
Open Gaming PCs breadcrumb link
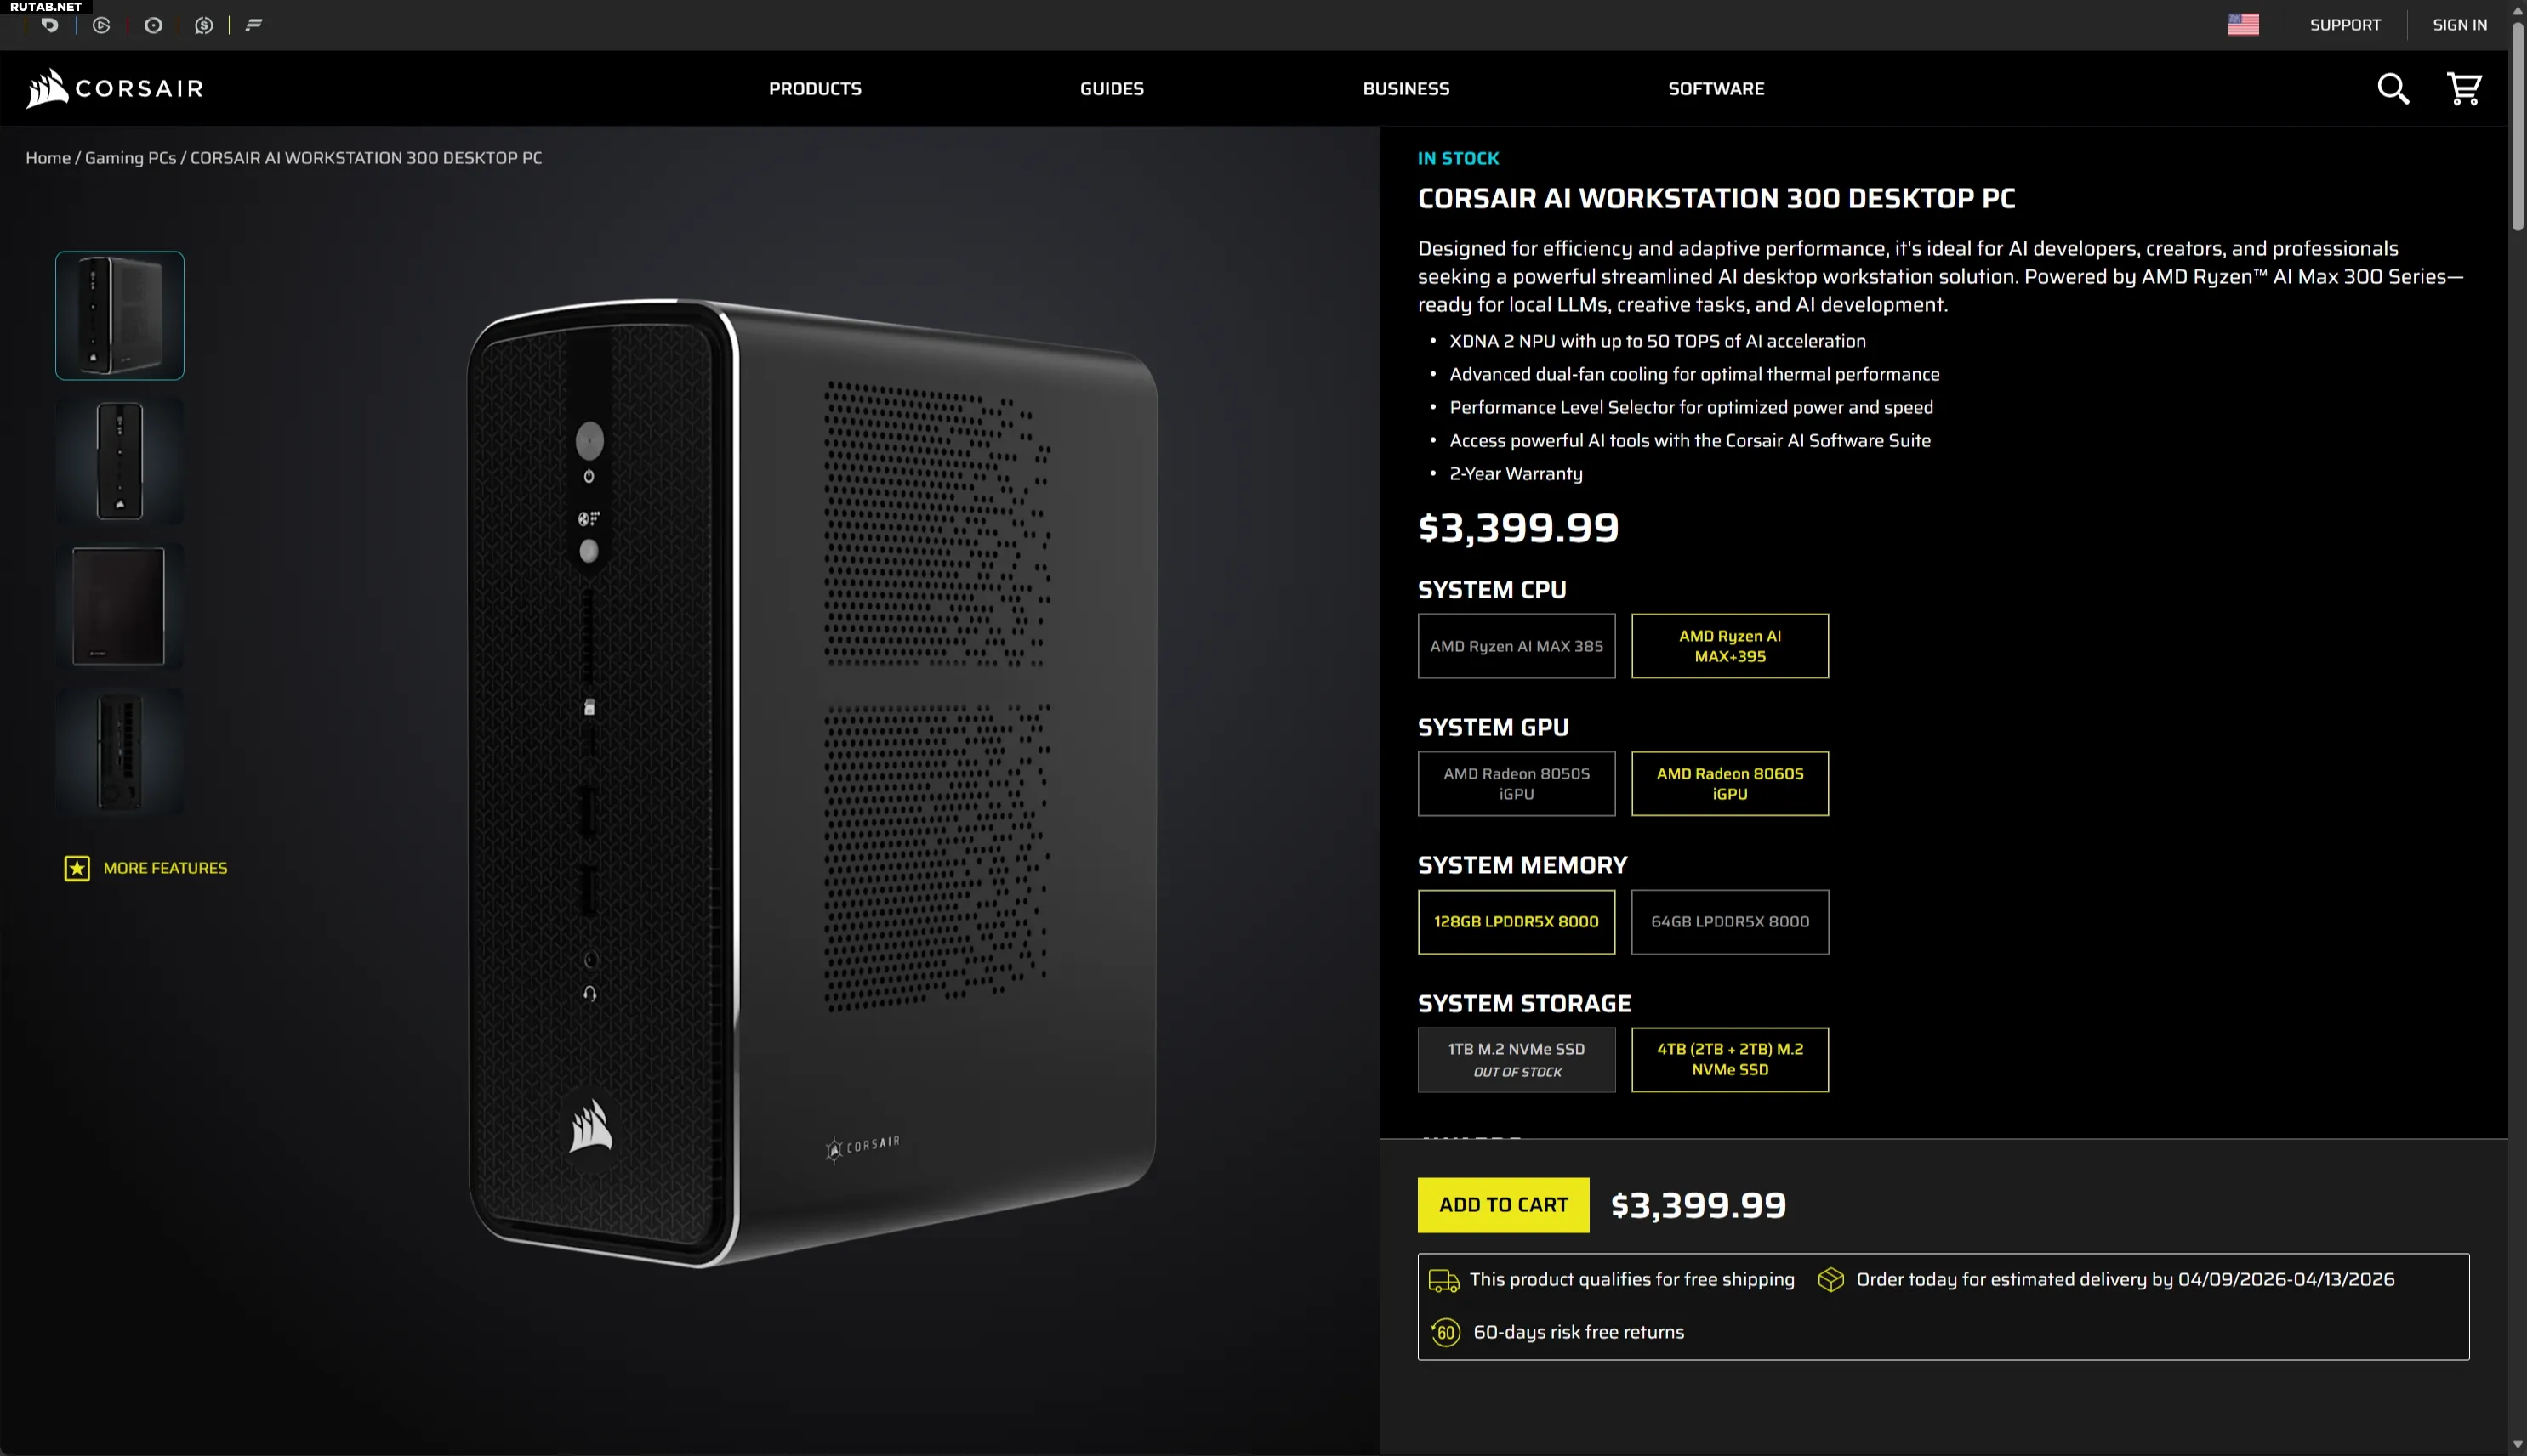[x=130, y=158]
